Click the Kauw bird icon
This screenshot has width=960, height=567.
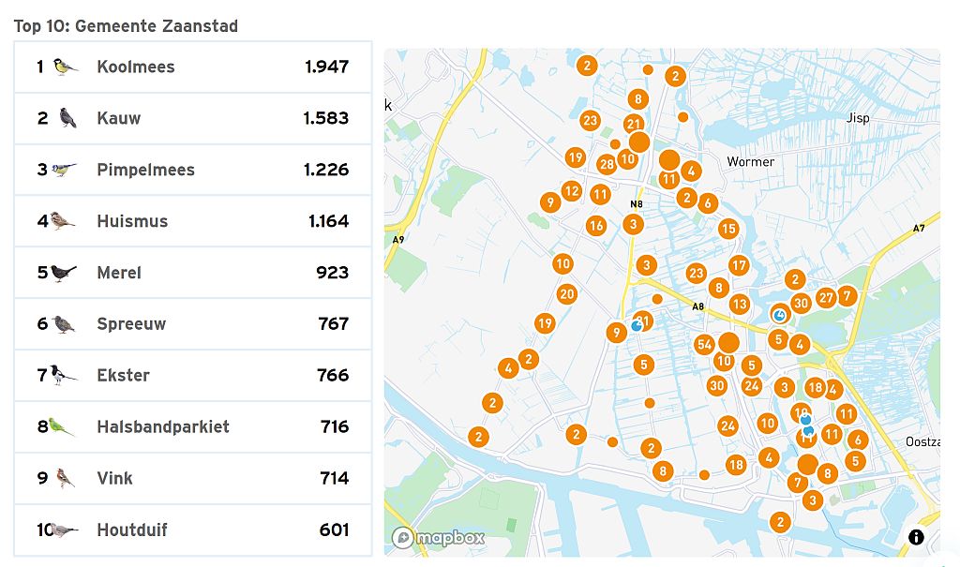point(66,118)
